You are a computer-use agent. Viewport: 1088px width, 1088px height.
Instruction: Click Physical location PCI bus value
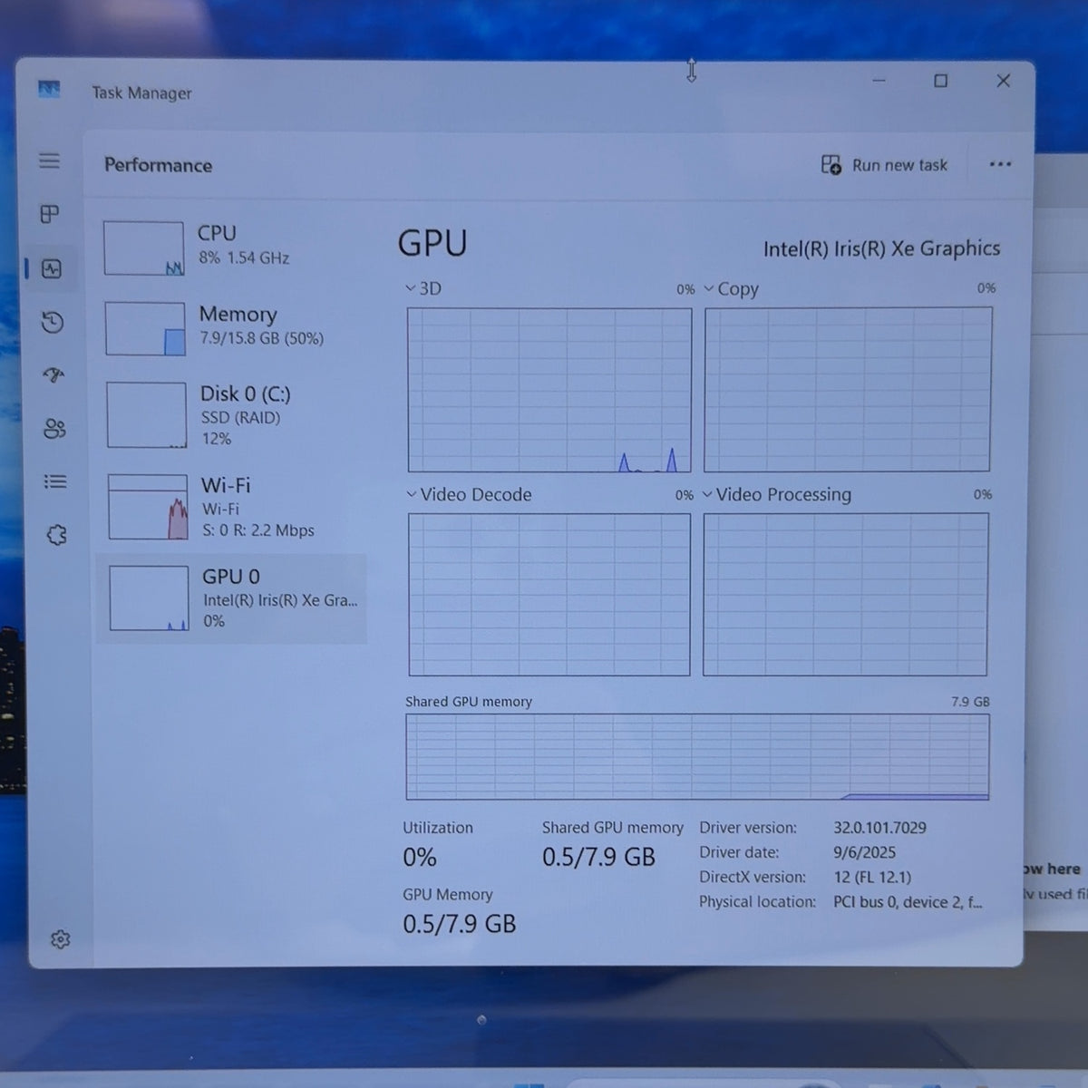[x=908, y=902]
